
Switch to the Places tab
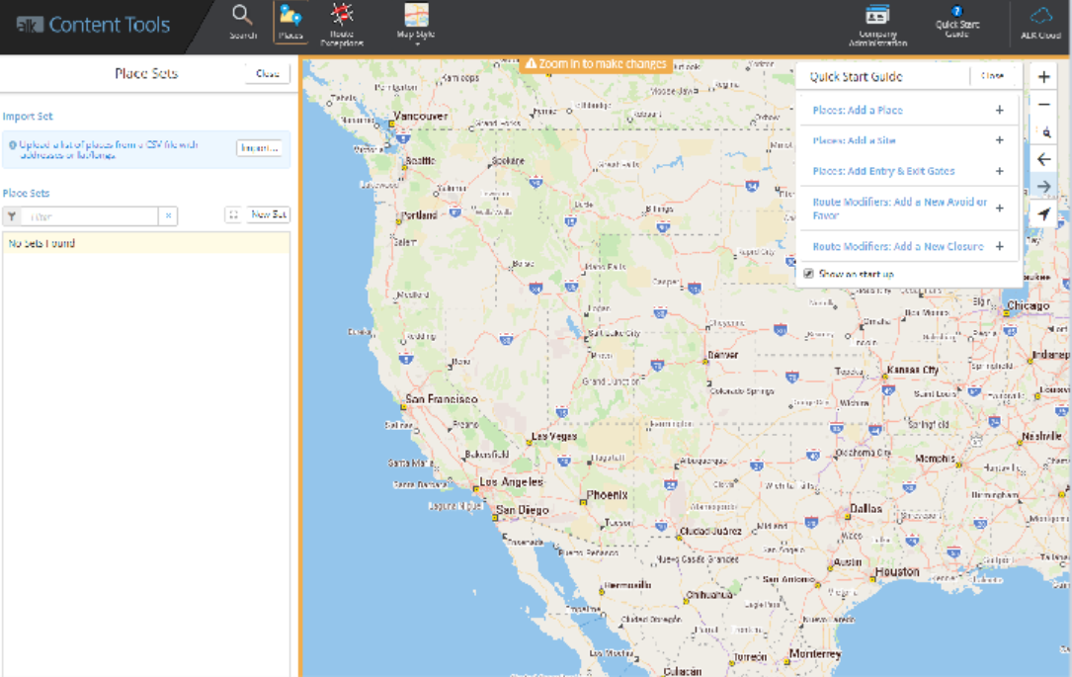(290, 22)
